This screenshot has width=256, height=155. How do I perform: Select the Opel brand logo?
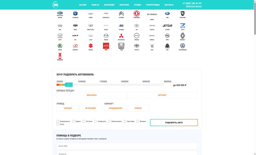[167, 36]
